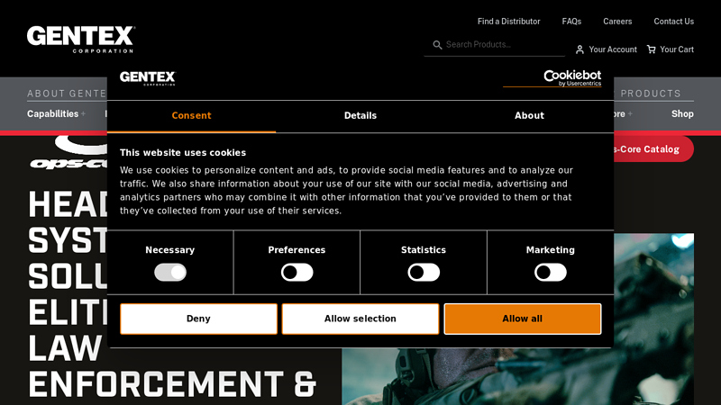The height and width of the screenshot is (405, 721).
Task: Click the Cookiebot by Usercentrics logo
Action: click(559, 77)
